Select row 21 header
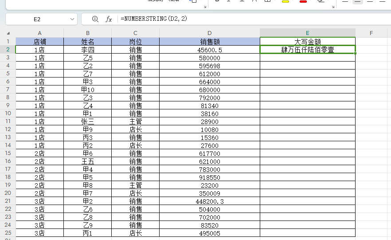 tap(8, 201)
